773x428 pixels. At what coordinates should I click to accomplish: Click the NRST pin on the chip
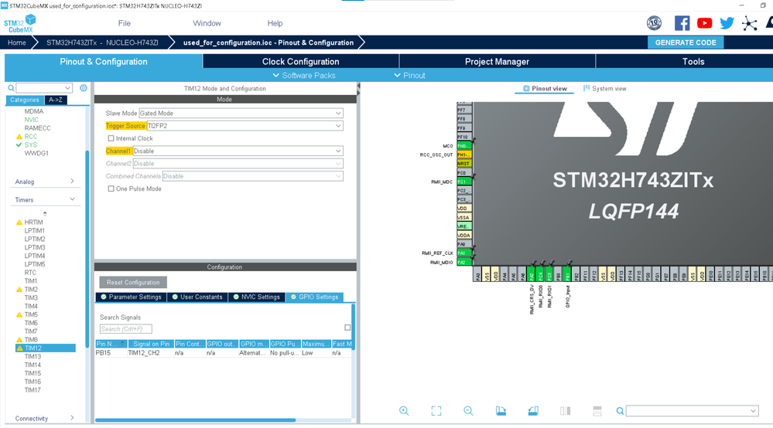pyautogui.click(x=464, y=163)
